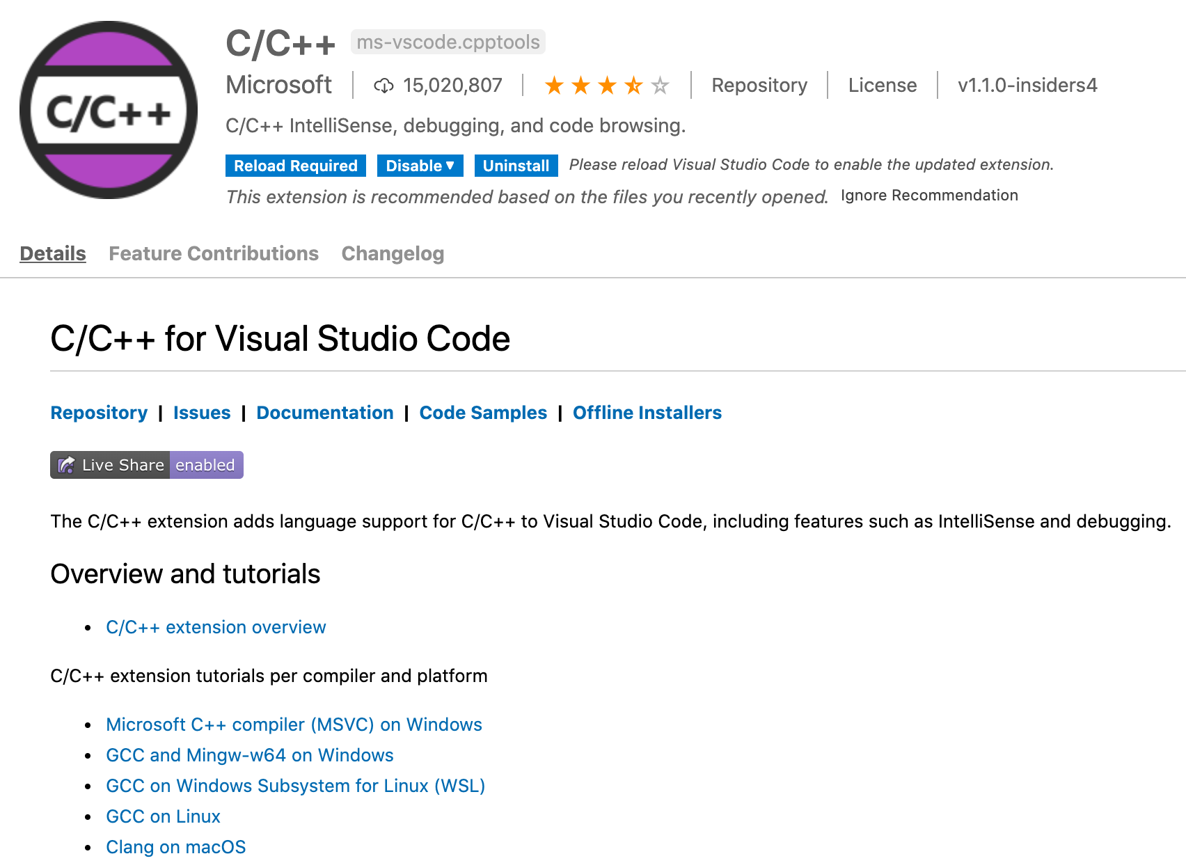This screenshot has height=863, width=1186.
Task: Open the Changelog tab
Action: pyautogui.click(x=393, y=253)
